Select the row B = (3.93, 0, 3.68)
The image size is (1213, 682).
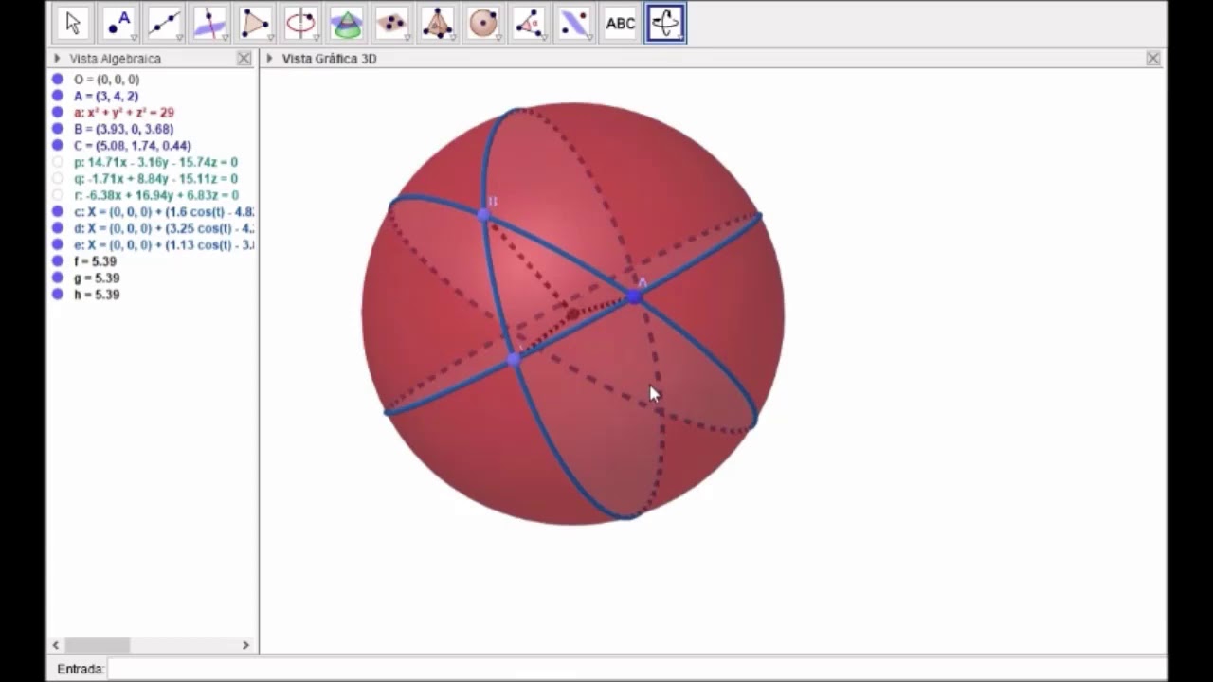(124, 129)
